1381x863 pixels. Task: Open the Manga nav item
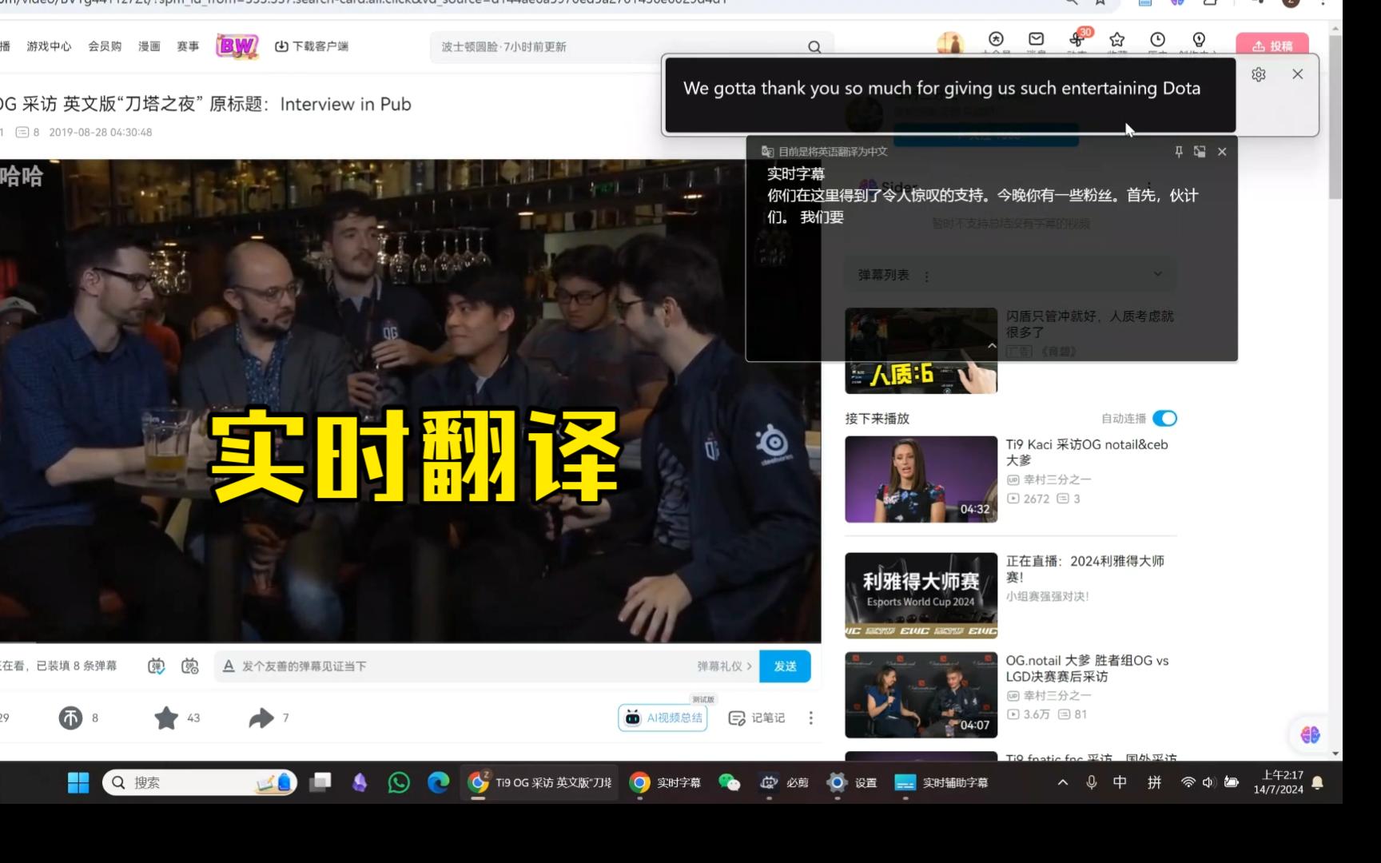pyautogui.click(x=149, y=46)
